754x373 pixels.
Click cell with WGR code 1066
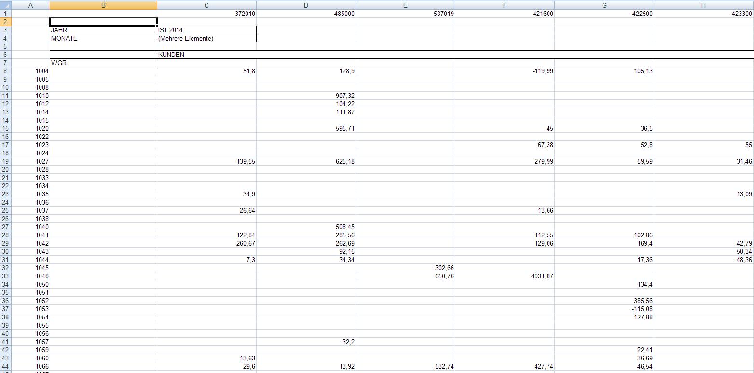[x=30, y=366]
